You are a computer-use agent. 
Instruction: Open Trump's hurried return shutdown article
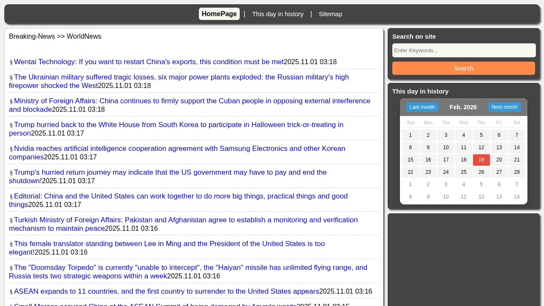pyautogui.click(x=170, y=173)
